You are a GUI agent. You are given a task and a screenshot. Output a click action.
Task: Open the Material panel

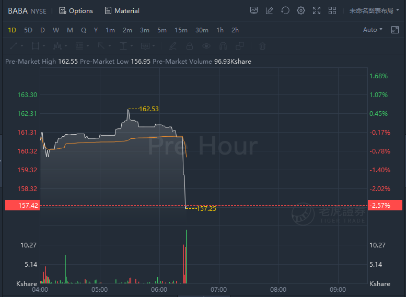tap(122, 11)
